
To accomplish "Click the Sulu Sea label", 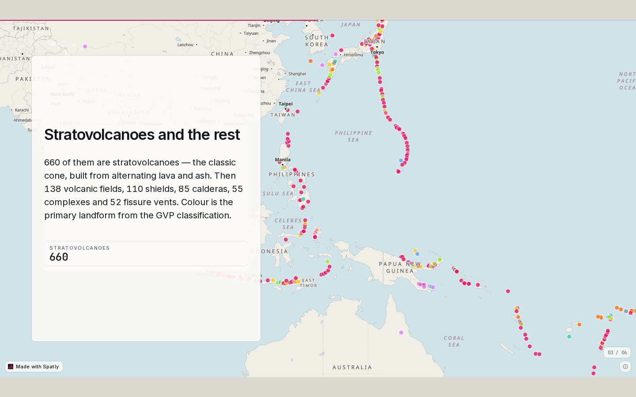I will [278, 194].
